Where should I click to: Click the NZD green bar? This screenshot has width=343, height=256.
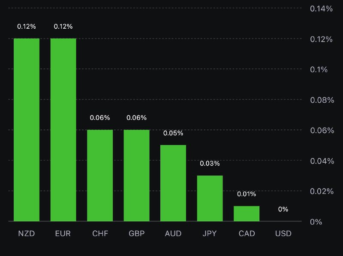27,129
